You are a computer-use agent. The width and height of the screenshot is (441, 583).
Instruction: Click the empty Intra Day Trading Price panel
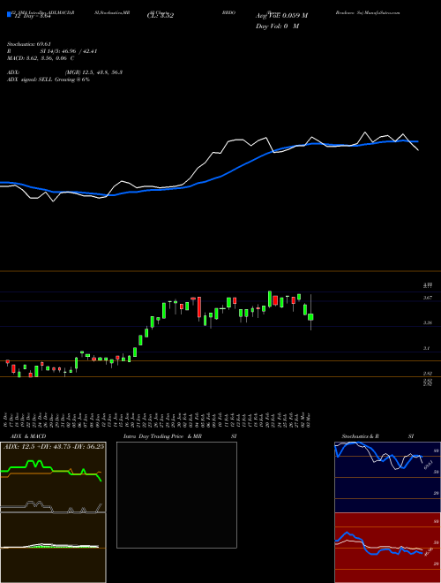(176, 495)
